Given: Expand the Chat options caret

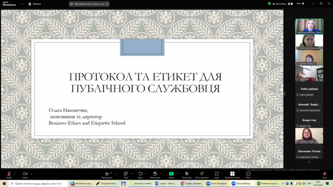Looking at the screenshot, I should tap(131, 174).
